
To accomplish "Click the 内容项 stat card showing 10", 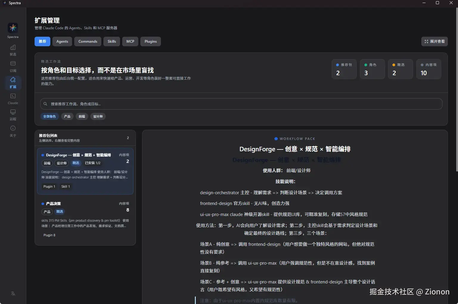I will [x=429, y=69].
